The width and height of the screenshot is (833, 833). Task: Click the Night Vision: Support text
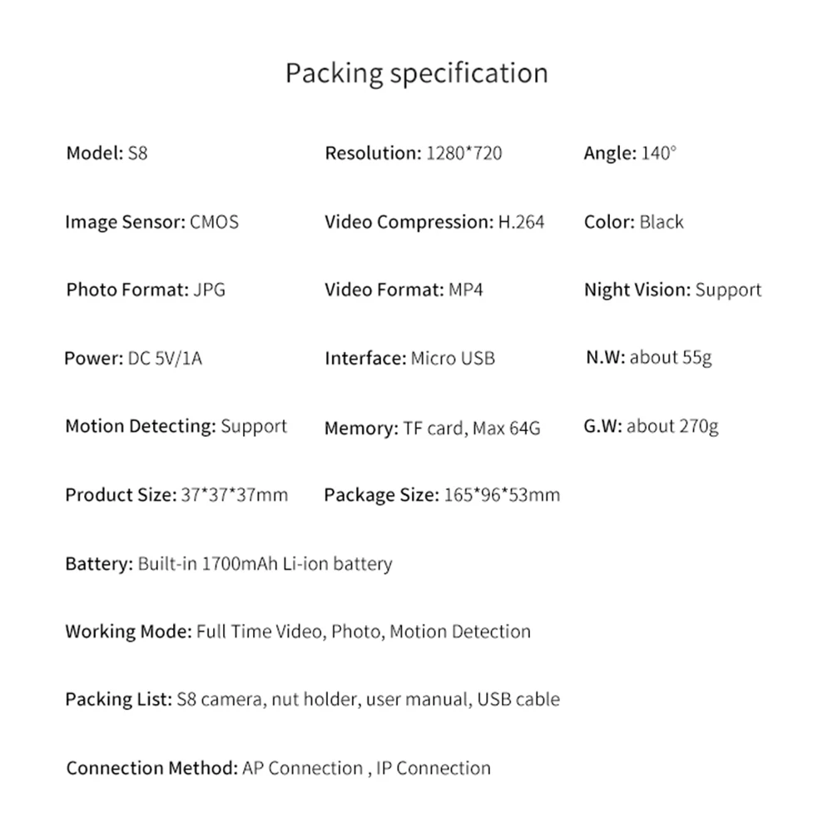(672, 290)
